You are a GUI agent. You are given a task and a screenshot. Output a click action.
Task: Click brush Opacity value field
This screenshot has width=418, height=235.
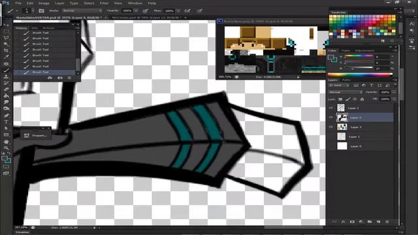pos(127,10)
